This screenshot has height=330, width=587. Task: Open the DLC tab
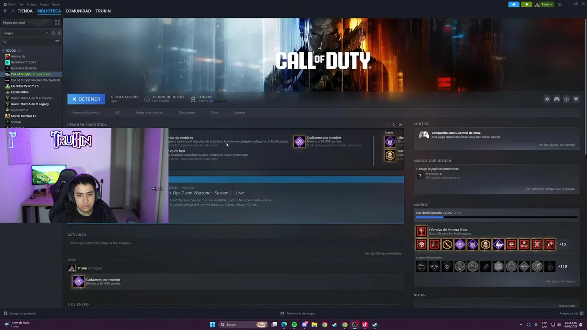click(x=117, y=112)
